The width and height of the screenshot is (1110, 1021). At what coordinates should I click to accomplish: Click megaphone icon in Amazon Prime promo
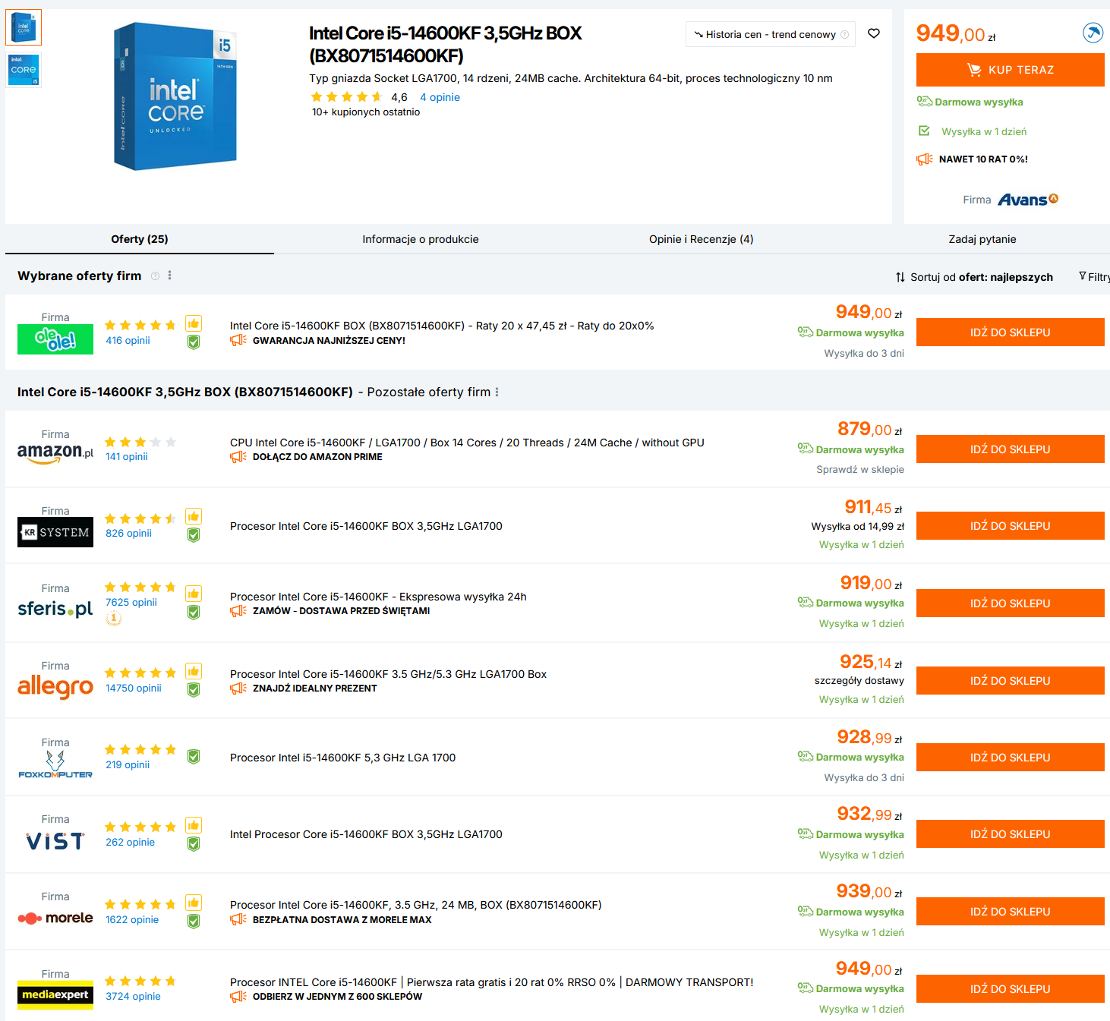tap(238, 457)
